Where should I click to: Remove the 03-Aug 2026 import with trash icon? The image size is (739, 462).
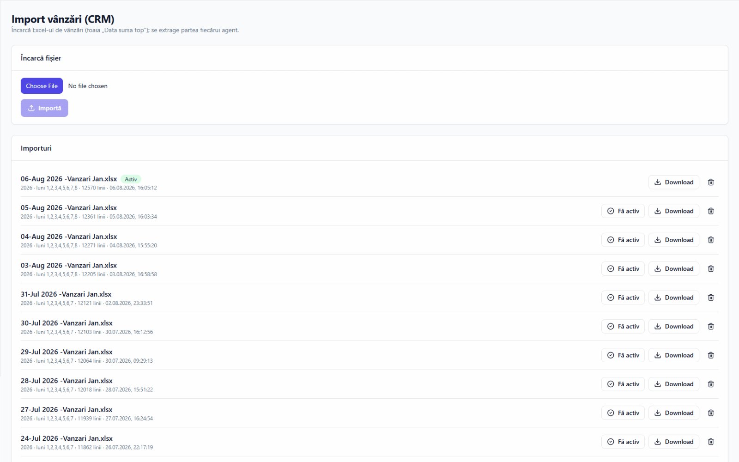(x=711, y=269)
